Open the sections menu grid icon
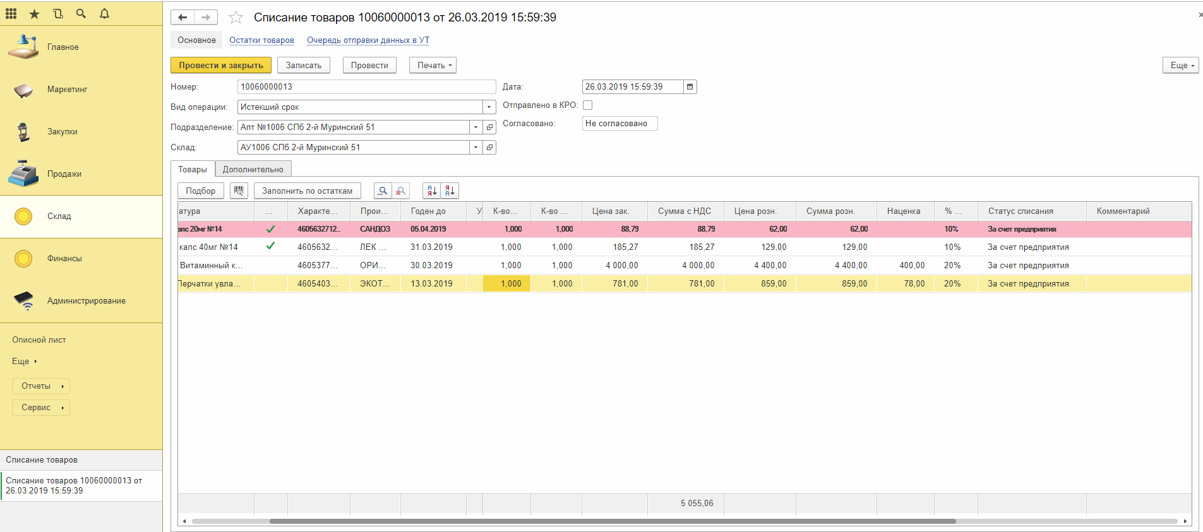This screenshot has height=532, width=1203. tap(11, 13)
